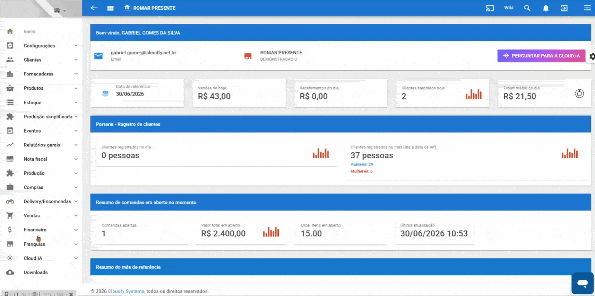Click the Cloud.IA sparkle icon in sidebar
The width and height of the screenshot is (595, 296).
[10, 258]
